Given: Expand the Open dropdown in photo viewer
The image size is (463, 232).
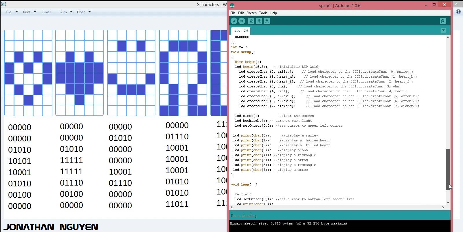Looking at the screenshot, I should [x=84, y=12].
